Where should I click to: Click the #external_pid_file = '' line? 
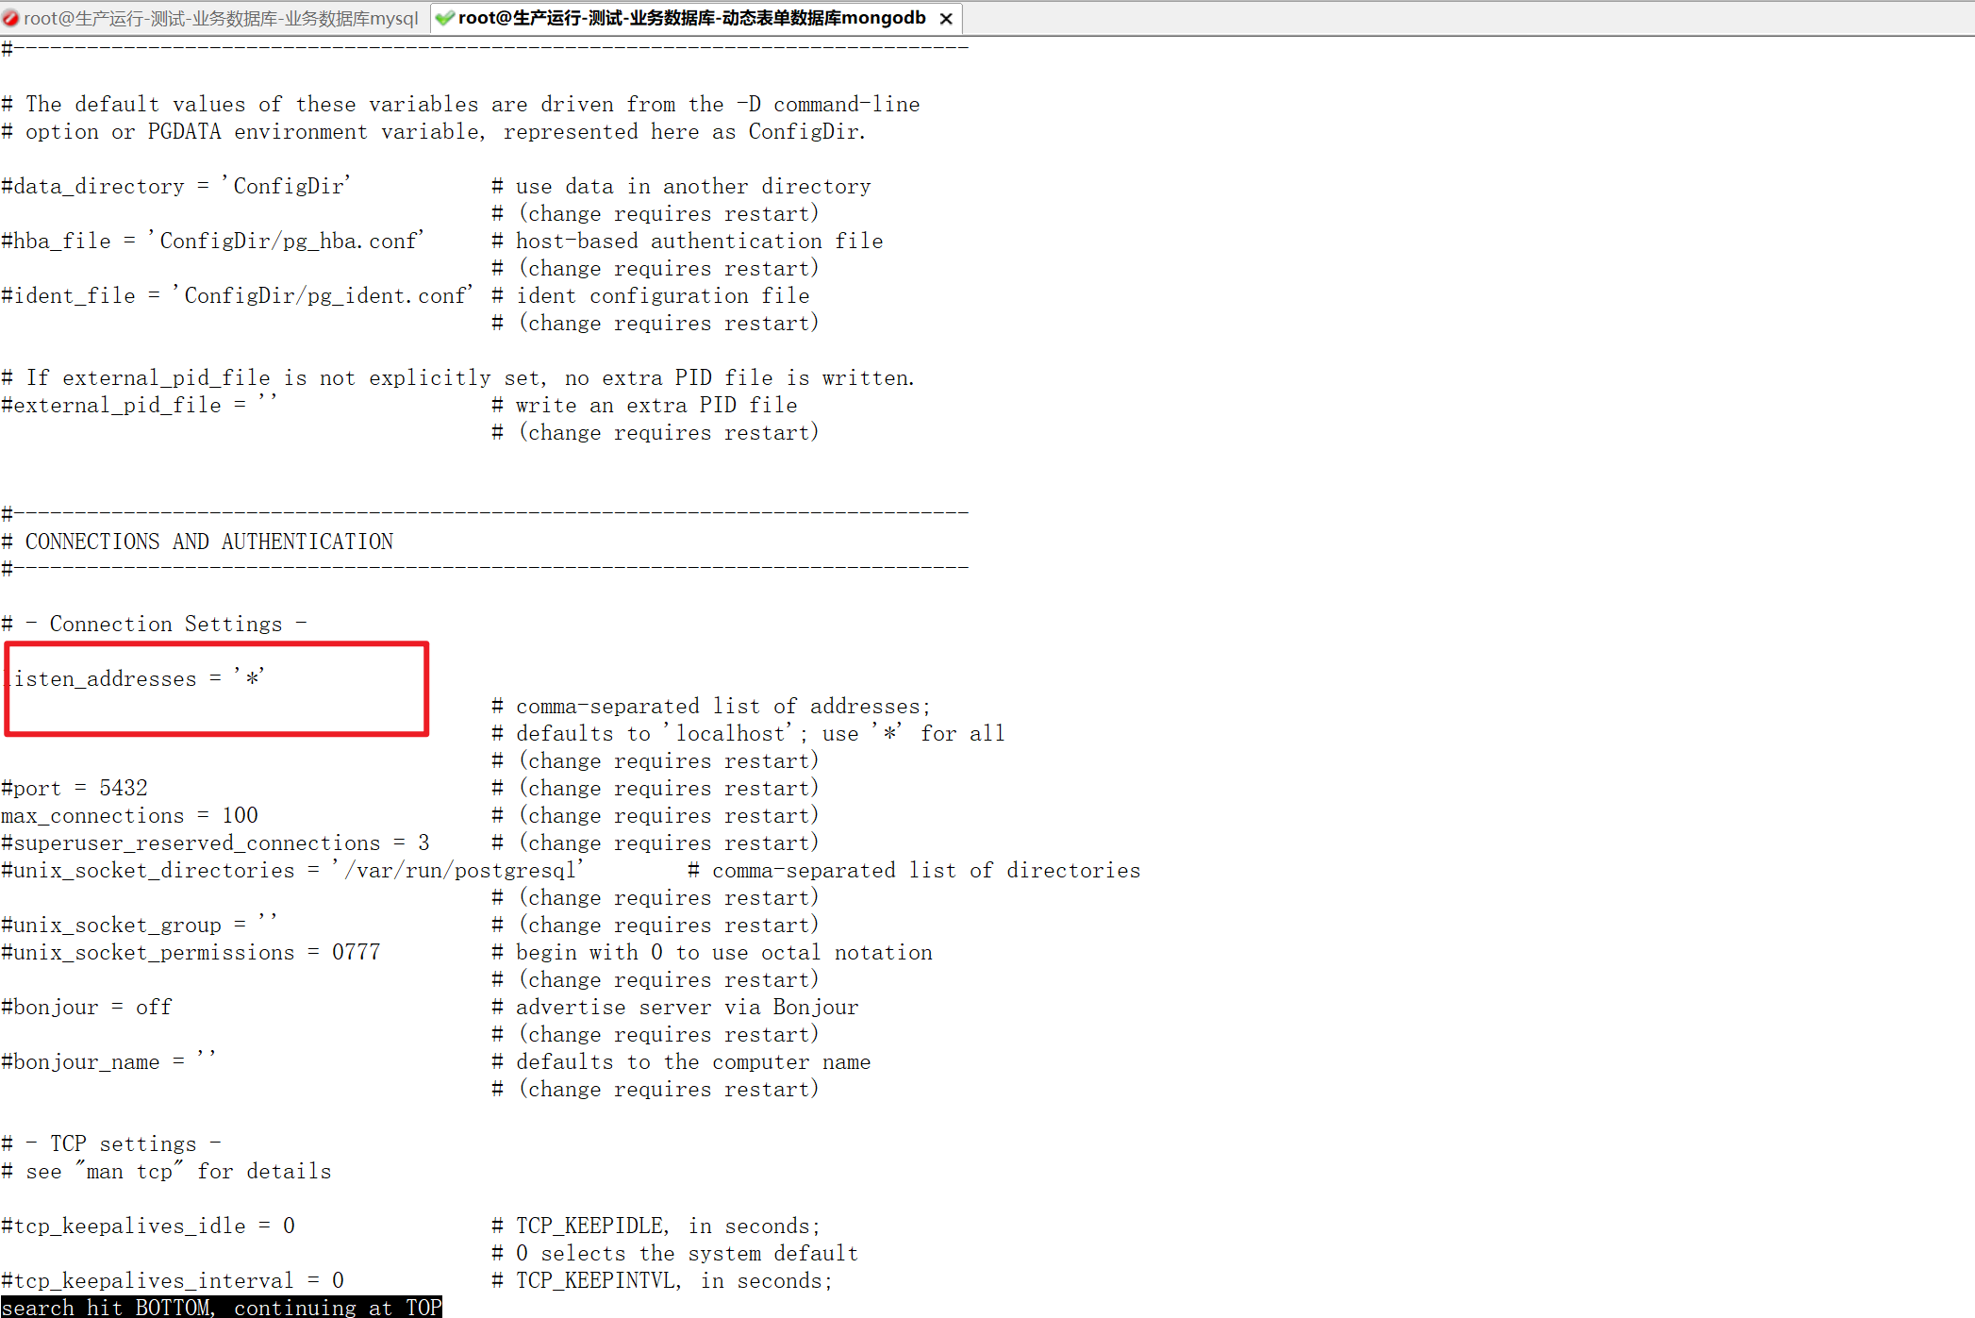click(139, 405)
